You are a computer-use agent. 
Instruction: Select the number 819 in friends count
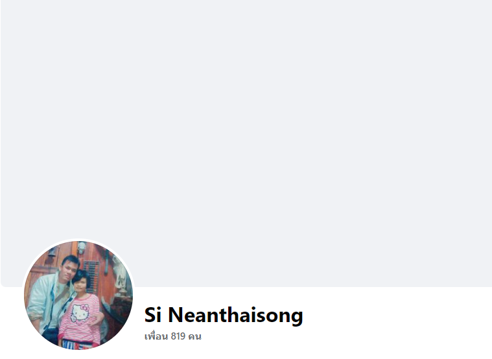(178, 336)
